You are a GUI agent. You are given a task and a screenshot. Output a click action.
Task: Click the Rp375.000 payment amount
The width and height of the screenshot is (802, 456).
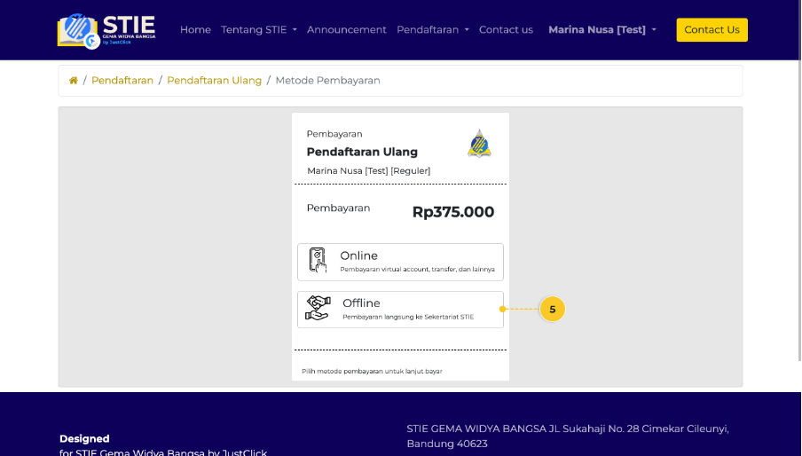point(452,212)
